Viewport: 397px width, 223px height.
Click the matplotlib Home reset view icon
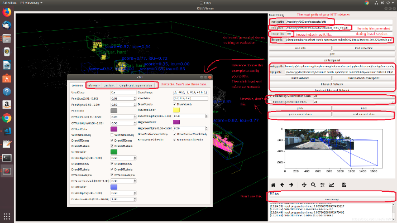[273, 185]
